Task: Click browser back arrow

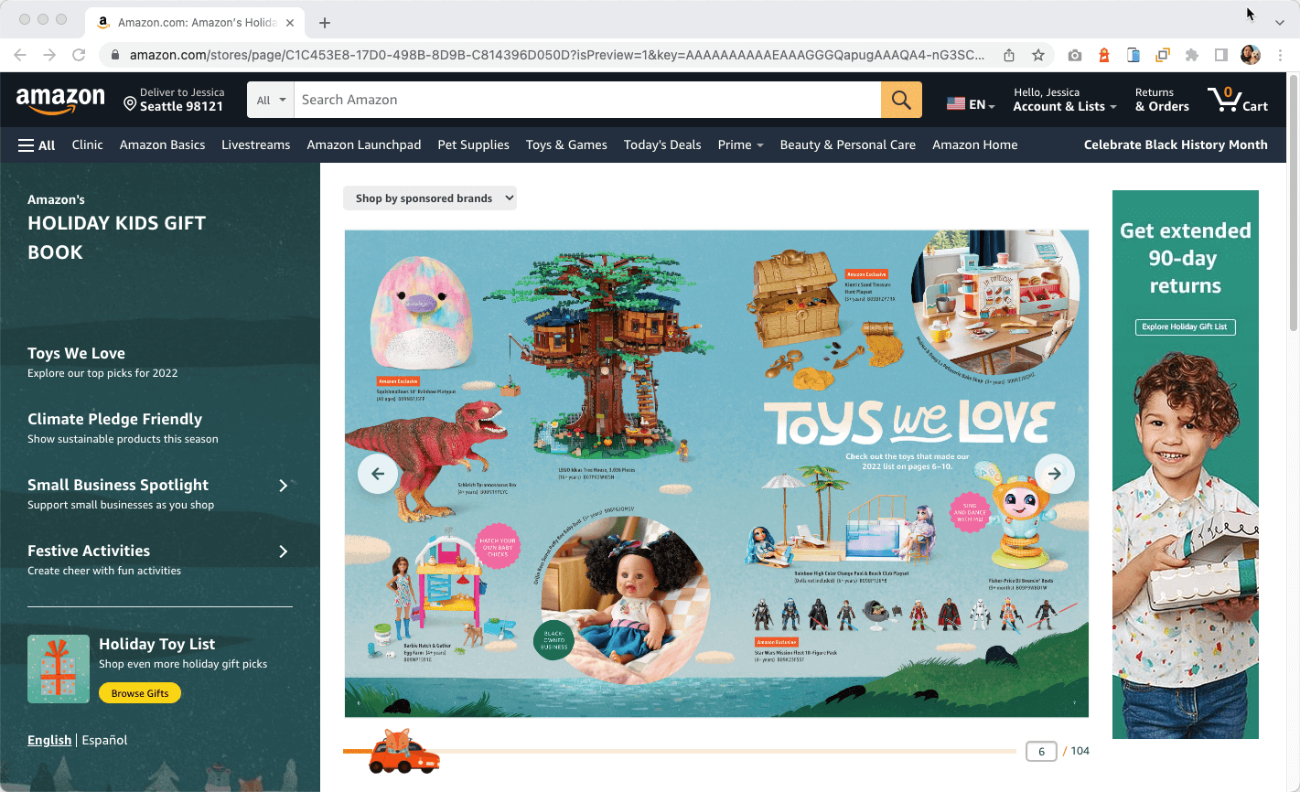Action: pos(20,55)
